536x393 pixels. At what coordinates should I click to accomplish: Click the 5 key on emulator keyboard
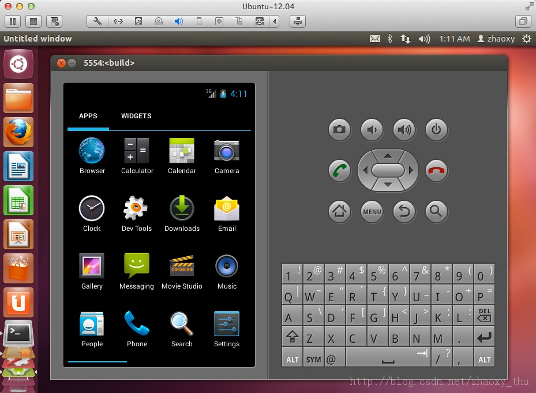click(378, 274)
